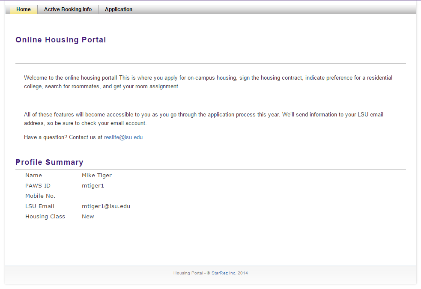The image size is (421, 289).
Task: Click the mtiger1@lsu.edu email link
Action: (106, 206)
